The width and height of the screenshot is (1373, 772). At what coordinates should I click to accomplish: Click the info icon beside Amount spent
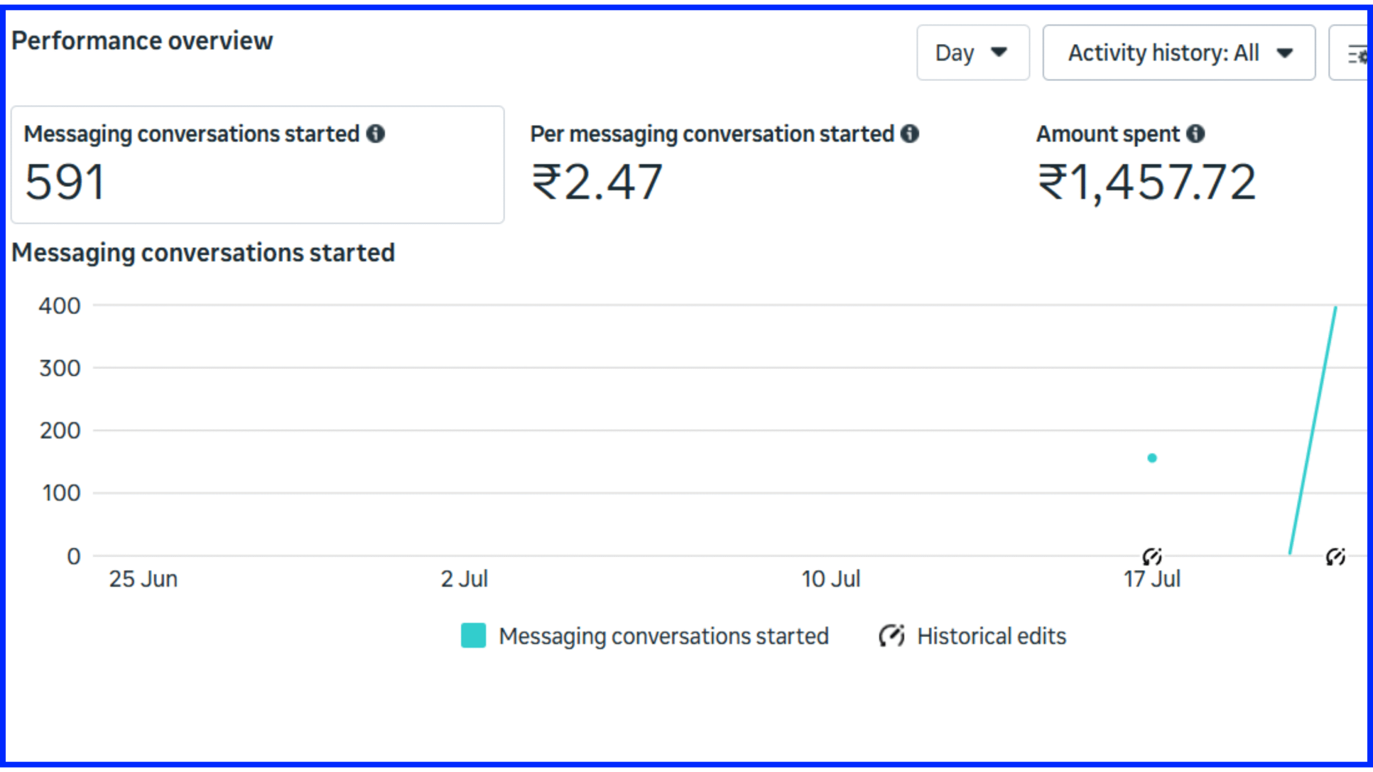click(1195, 133)
